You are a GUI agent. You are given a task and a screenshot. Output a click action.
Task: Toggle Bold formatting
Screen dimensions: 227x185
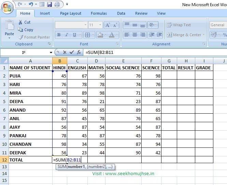pos(59,35)
